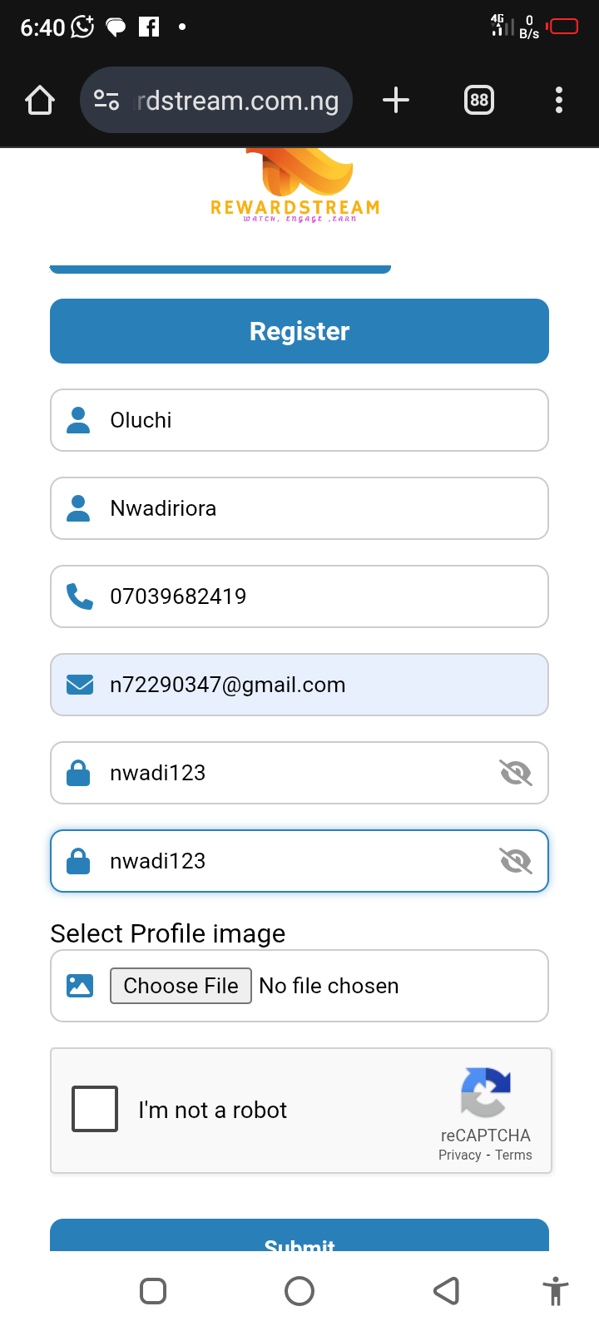Open the browser three-dot menu
Image resolution: width=599 pixels, height=1331 pixels.
[559, 101]
